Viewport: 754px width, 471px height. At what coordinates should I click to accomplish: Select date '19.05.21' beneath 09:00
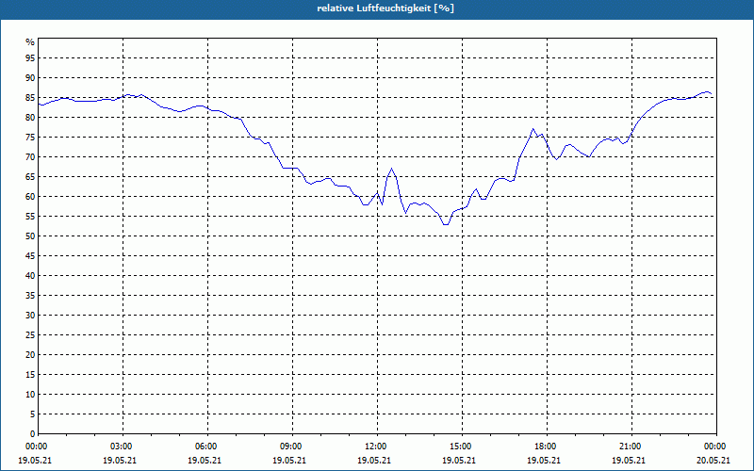(x=289, y=461)
